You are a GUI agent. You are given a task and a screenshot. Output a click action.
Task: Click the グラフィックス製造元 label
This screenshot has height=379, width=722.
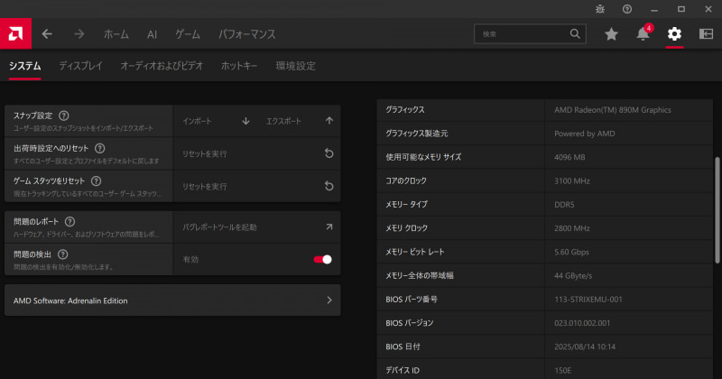coord(417,134)
